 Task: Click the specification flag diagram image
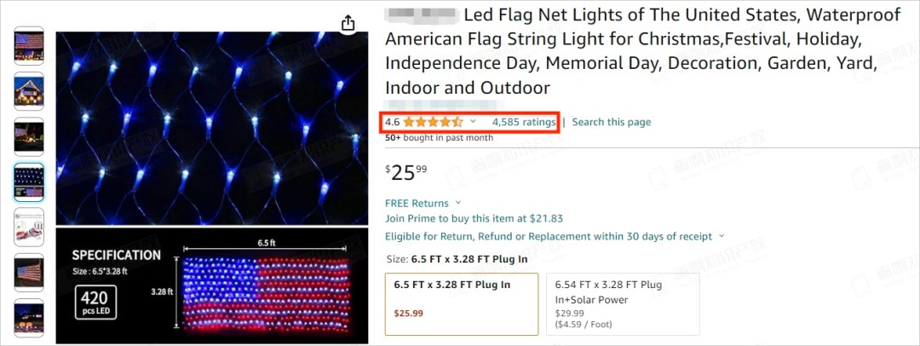click(212, 286)
